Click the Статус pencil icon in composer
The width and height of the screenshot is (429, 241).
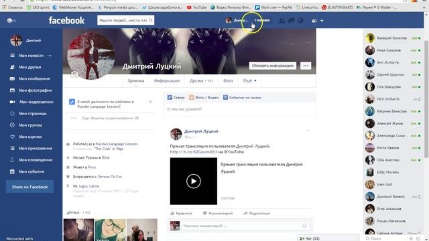click(170, 97)
